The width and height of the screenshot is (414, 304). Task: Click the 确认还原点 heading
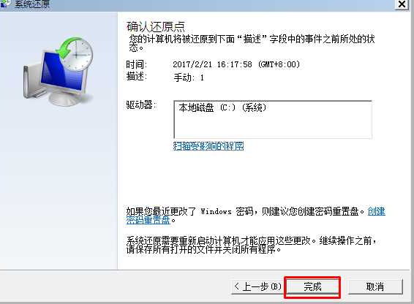point(156,26)
